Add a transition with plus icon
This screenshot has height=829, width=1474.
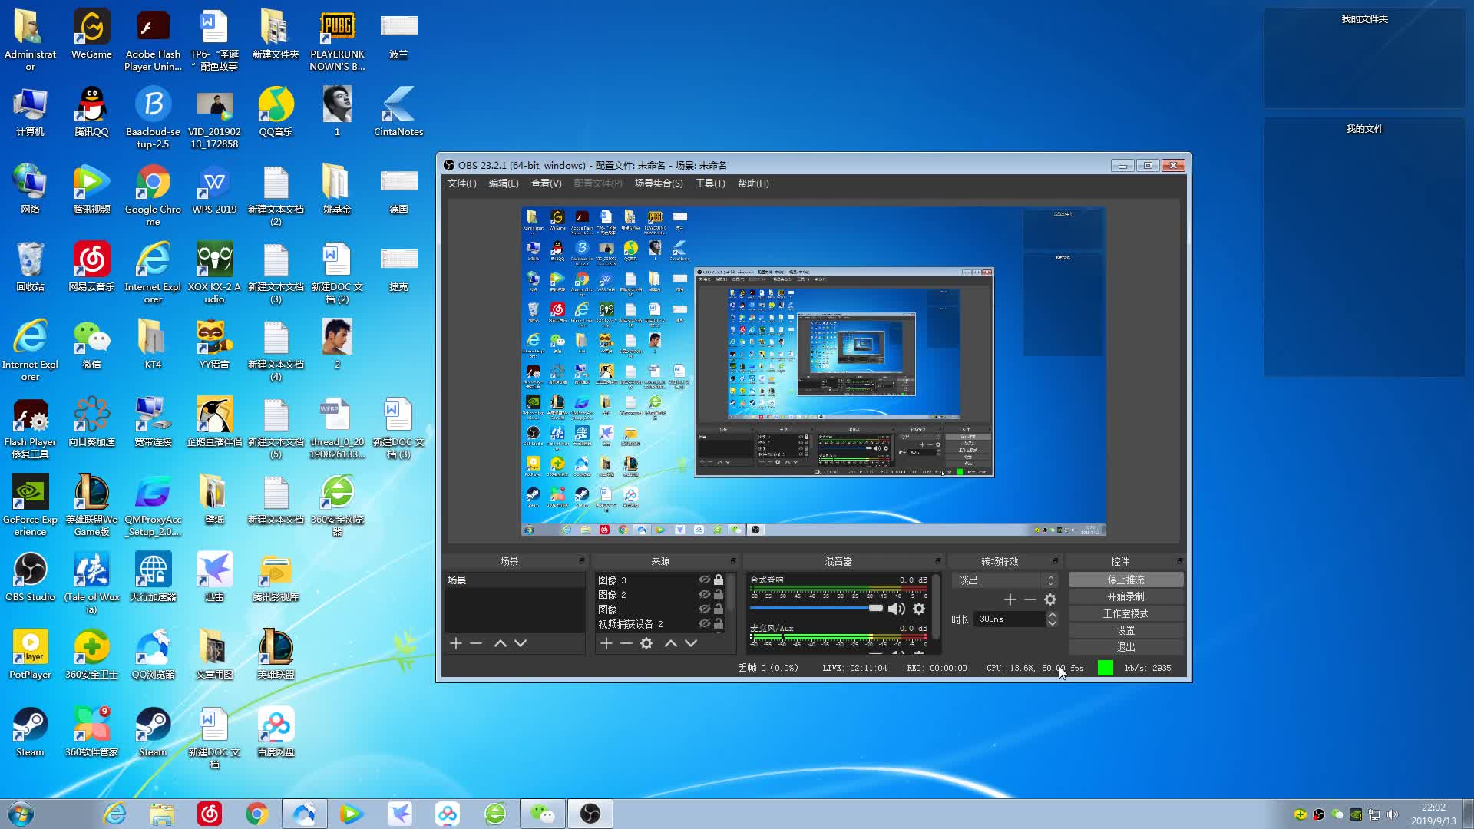pyautogui.click(x=1010, y=599)
